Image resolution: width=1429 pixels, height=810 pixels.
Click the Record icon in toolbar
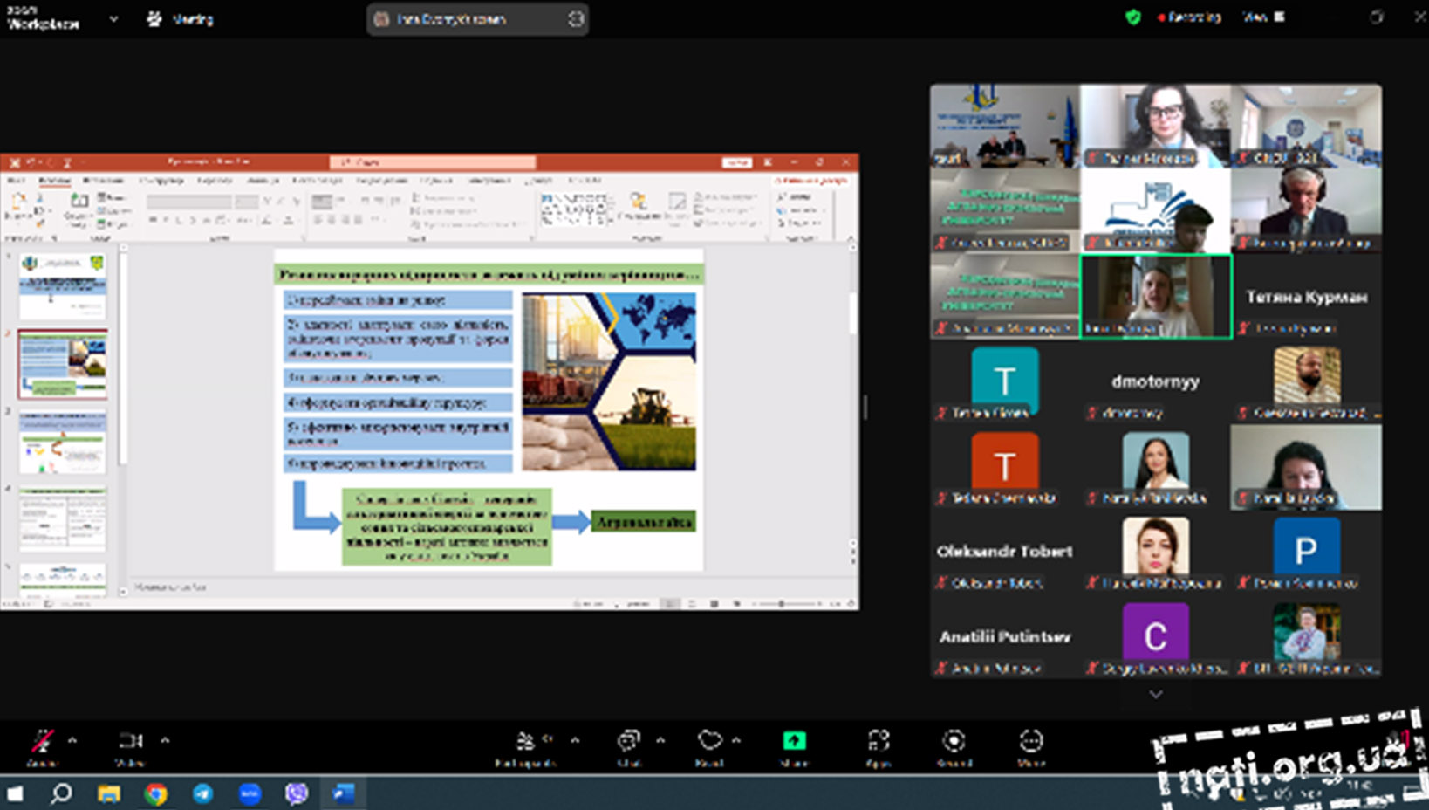pos(954,741)
